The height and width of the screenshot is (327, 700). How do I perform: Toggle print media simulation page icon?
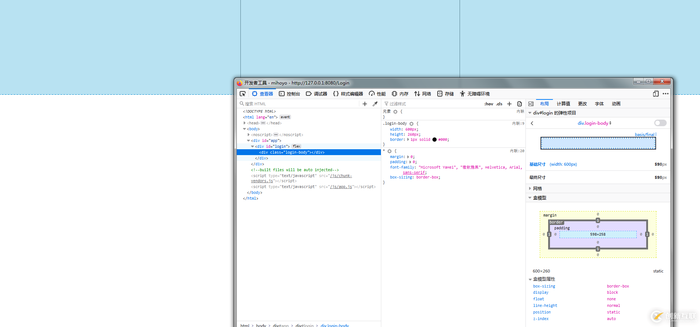[520, 104]
